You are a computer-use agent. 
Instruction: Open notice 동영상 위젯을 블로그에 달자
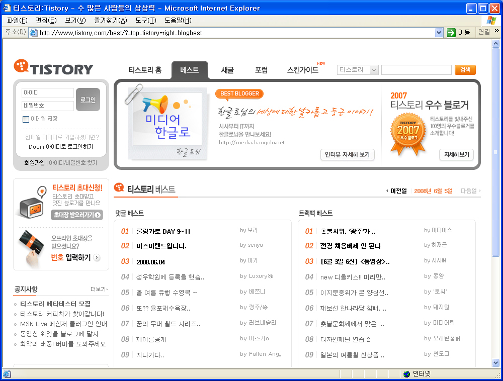pyautogui.click(x=59, y=334)
